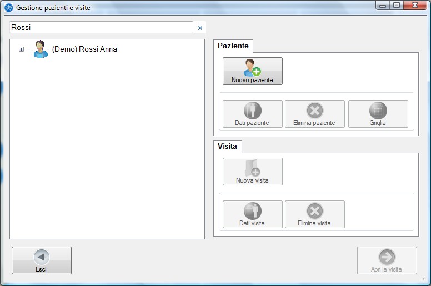Switch to the Paziente tab
Screen dimensions: 431x286
(233, 46)
